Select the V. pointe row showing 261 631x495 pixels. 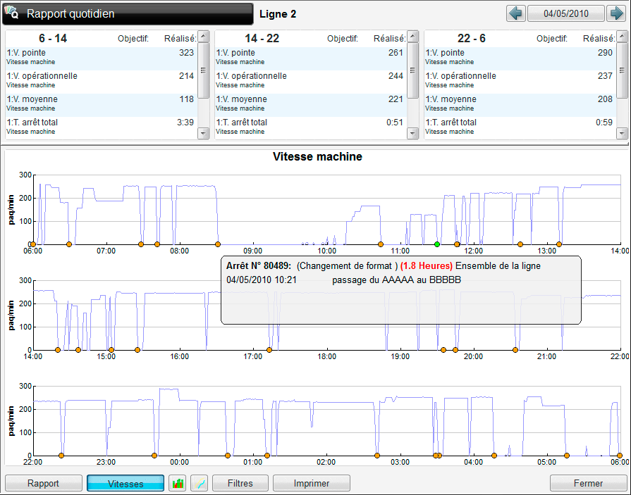click(311, 58)
